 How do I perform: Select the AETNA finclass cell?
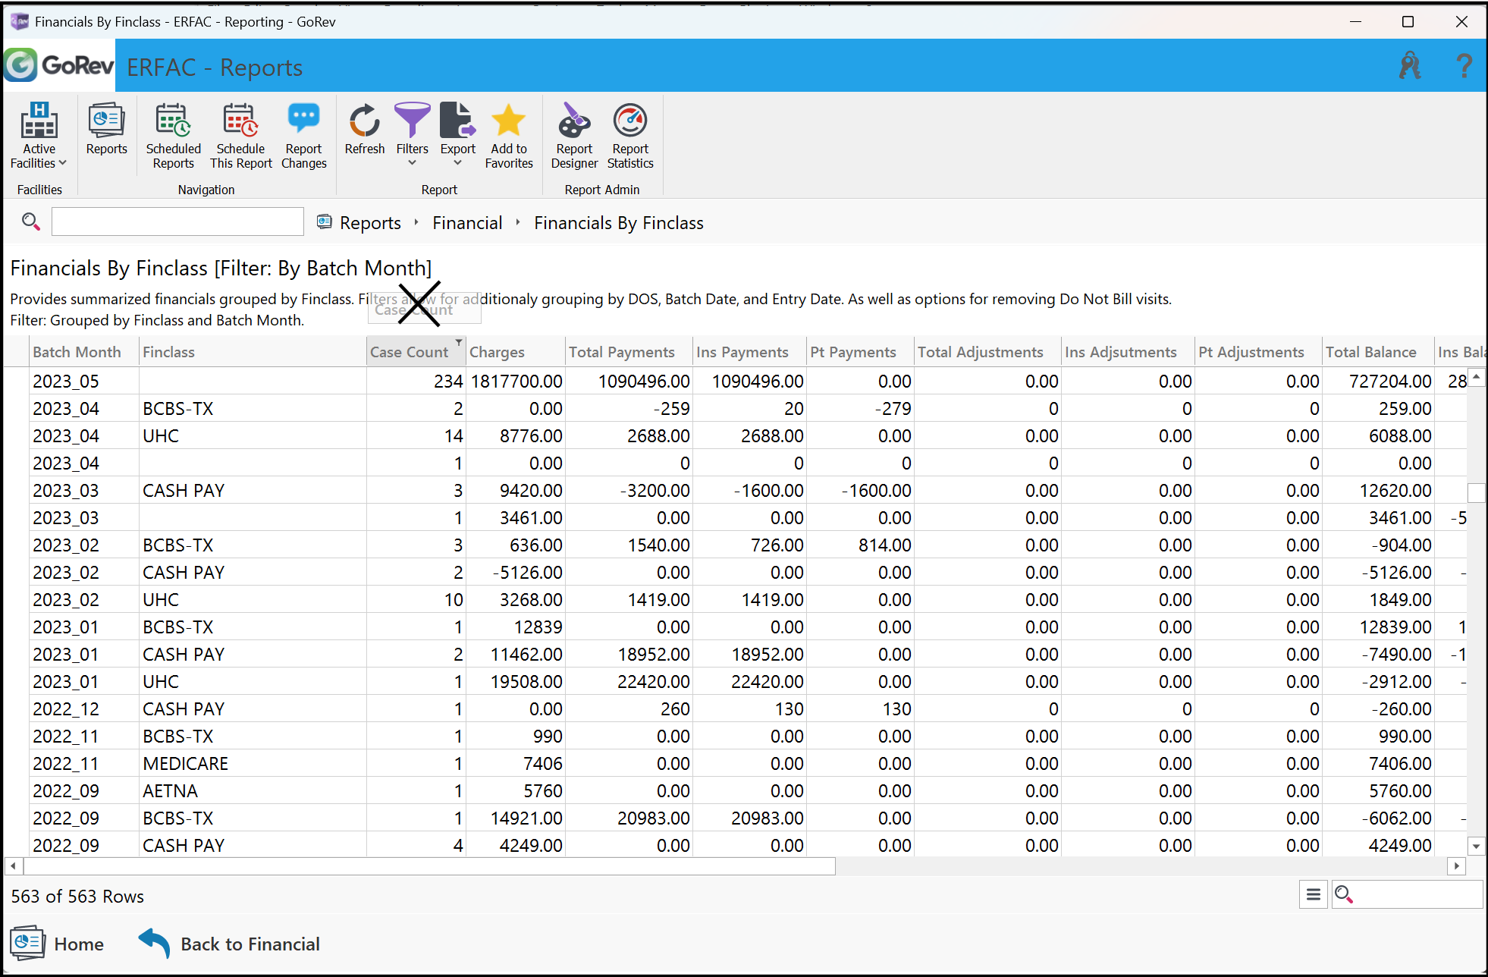pyautogui.click(x=253, y=790)
